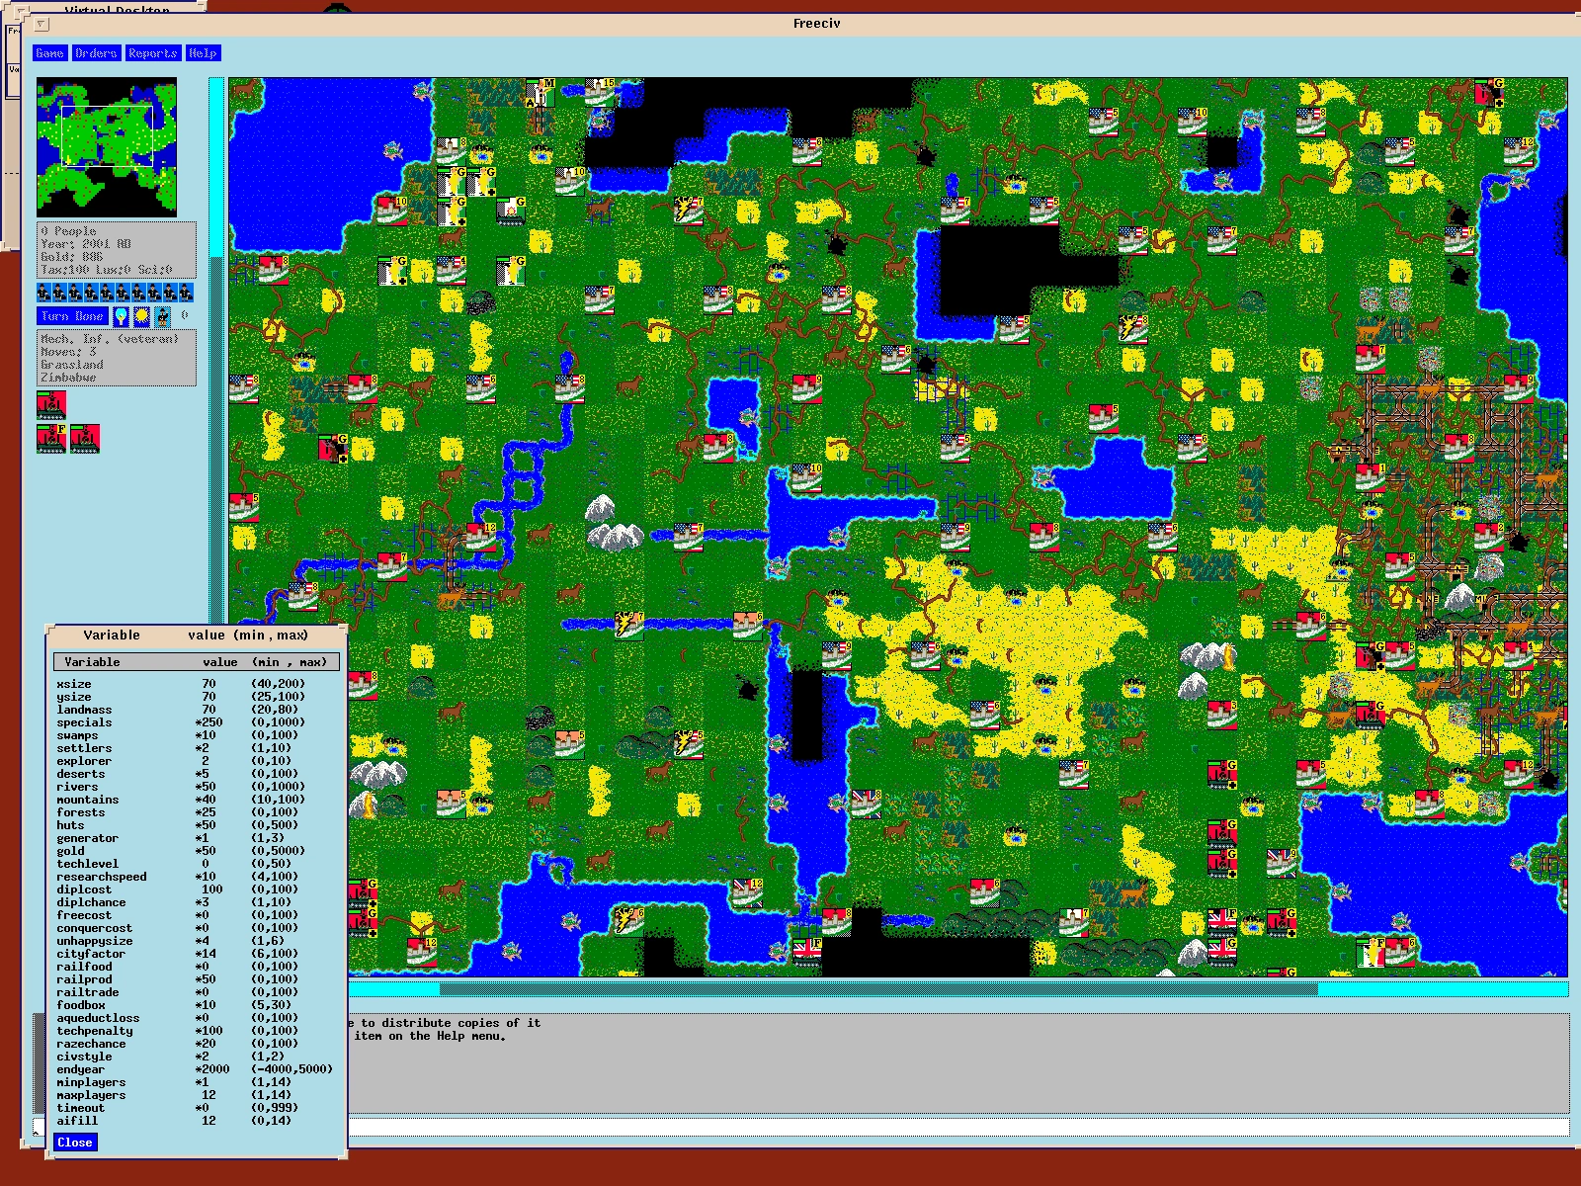Screen dimensions: 1581x1186
Task: Click the research light bulb icon
Action: tap(121, 316)
